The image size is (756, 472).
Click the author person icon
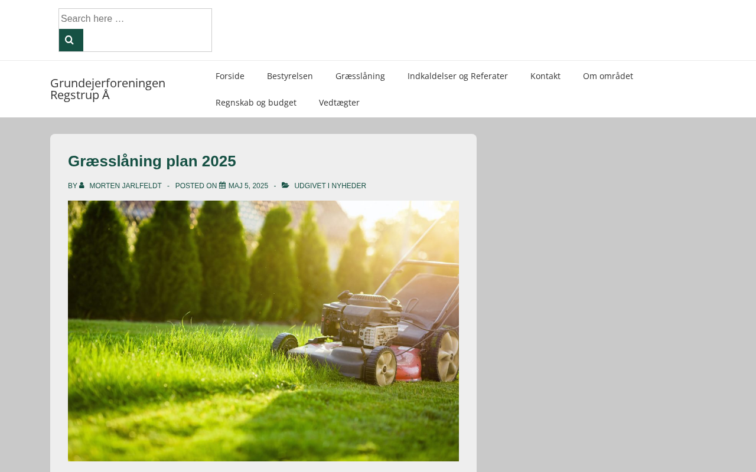coord(82,185)
